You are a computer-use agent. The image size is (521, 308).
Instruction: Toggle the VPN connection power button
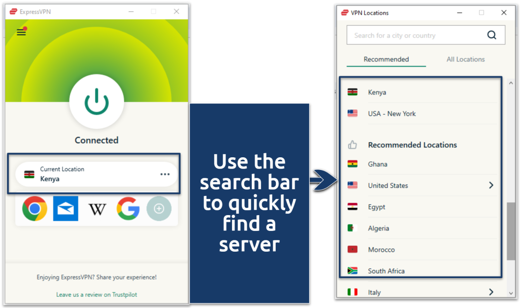[97, 101]
